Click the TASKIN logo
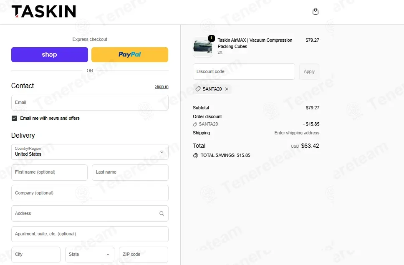The width and height of the screenshot is (404, 265). [44, 12]
